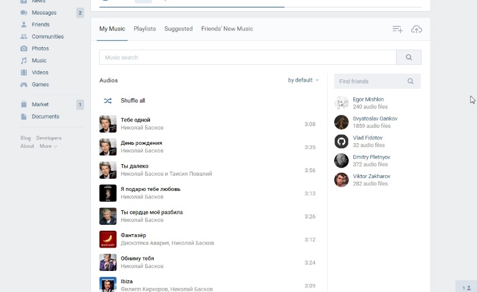Click the music search magnifier button
Image resolution: width=477 pixels, height=292 pixels.
[x=409, y=57]
